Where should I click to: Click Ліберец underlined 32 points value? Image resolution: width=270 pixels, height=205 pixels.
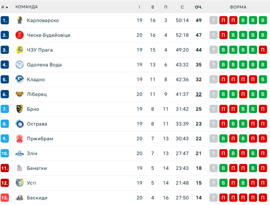199,94
